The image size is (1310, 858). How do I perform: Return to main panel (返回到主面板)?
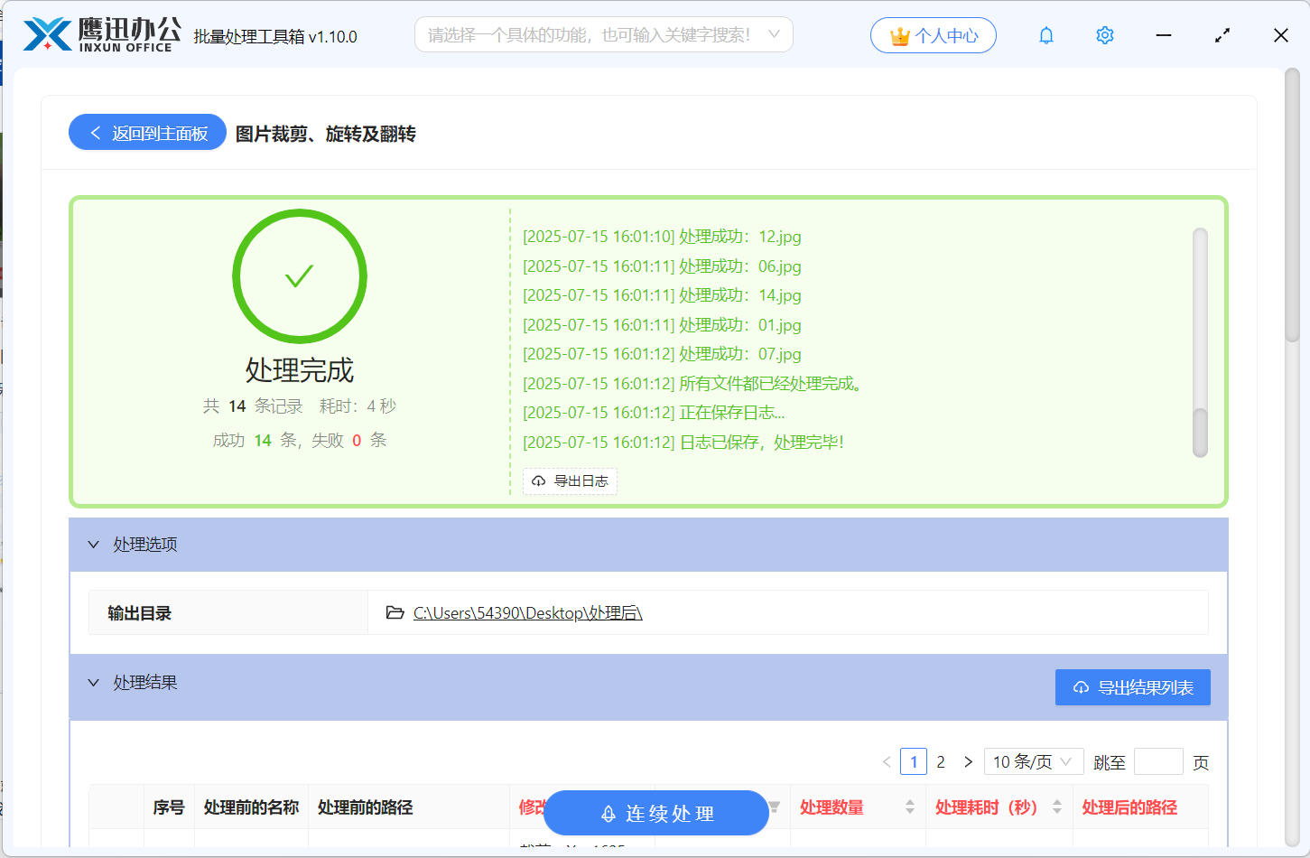coord(148,133)
